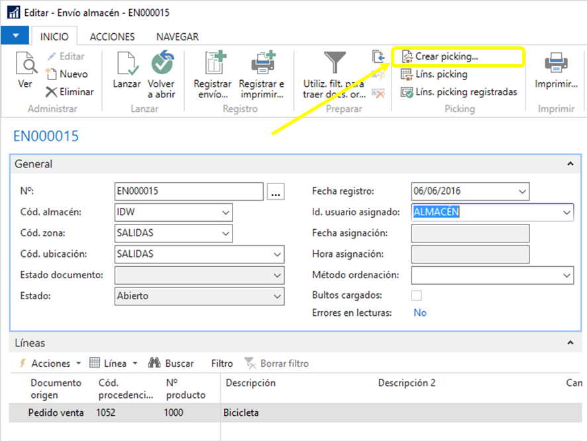
Task: Open the blue application menu dropdown
Action: 15,36
